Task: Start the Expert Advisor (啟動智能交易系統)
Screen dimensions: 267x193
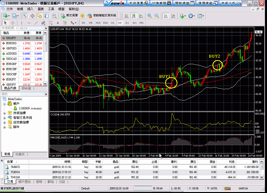Action: pos(90,16)
